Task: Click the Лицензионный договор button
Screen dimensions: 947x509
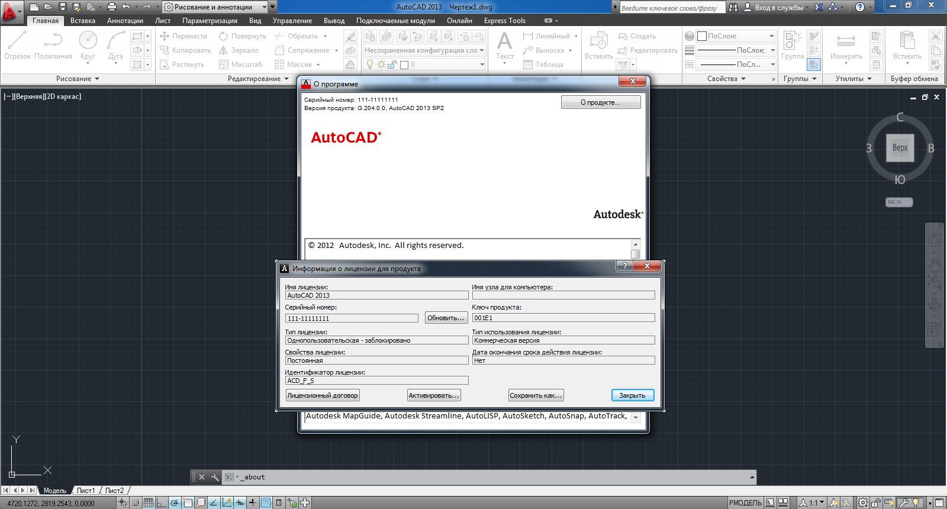Action: pyautogui.click(x=323, y=395)
